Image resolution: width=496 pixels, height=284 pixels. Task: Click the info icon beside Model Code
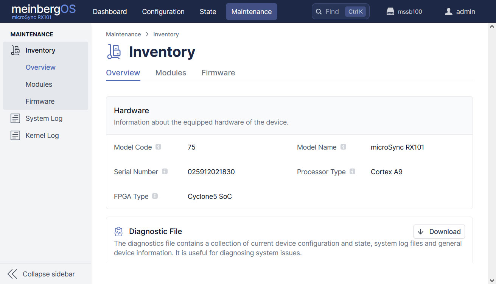(159, 147)
